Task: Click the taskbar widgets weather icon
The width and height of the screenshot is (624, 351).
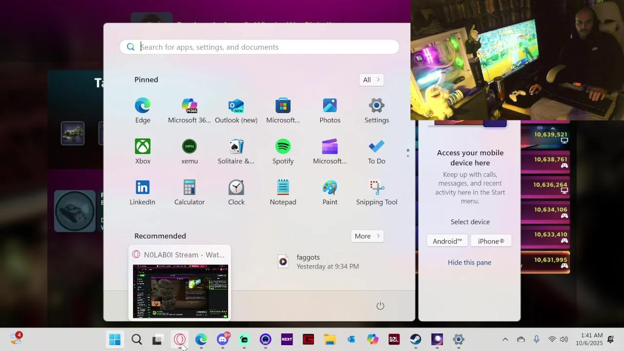Action: [16, 339]
